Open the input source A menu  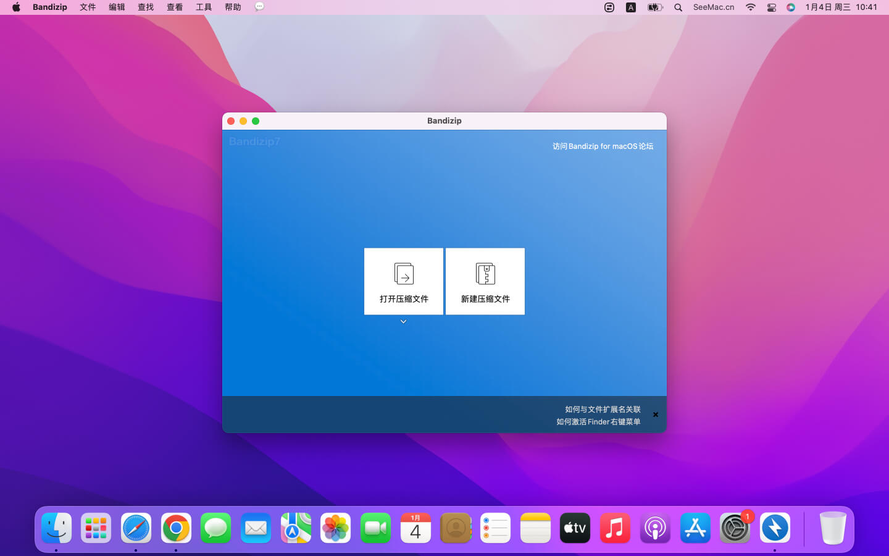(630, 7)
